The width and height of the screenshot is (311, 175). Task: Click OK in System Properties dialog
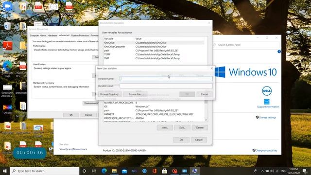(x=71, y=115)
